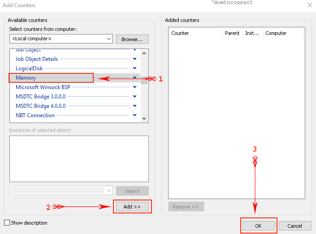Image resolution: width=316 pixels, height=234 pixels.
Task: Sort by the Inst... column header
Action: (x=253, y=33)
